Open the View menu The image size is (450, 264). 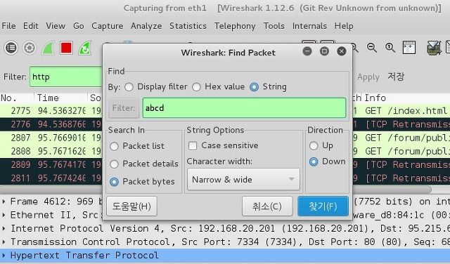pos(56,26)
